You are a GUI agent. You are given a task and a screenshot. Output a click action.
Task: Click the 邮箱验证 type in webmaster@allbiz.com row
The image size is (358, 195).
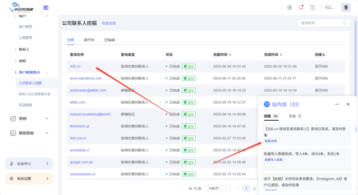(x=128, y=90)
